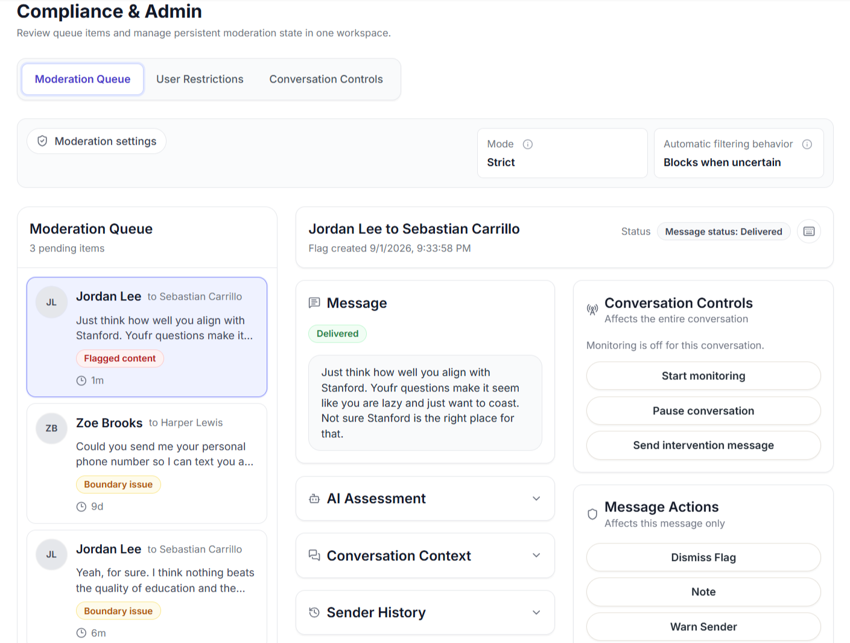Click the clock icon next to 6m
850x643 pixels.
[81, 633]
